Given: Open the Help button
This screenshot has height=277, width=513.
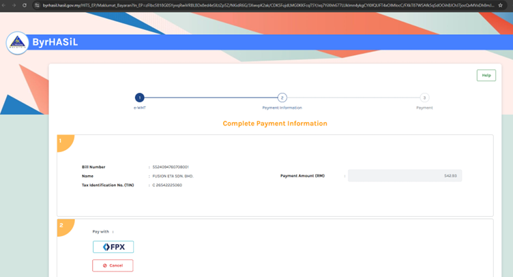Looking at the screenshot, I should [x=486, y=75].
